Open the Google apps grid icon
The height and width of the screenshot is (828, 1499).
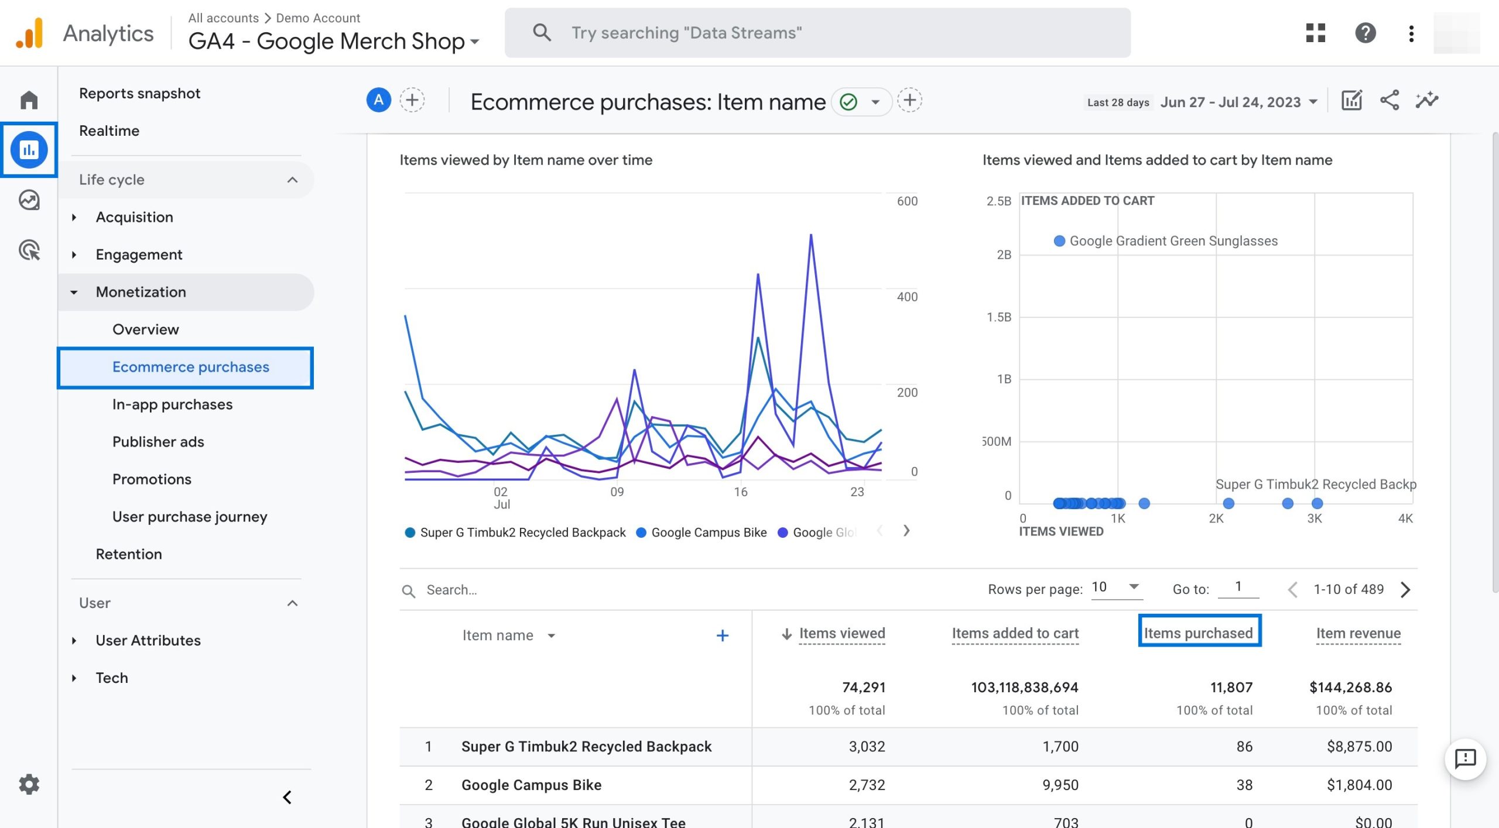tap(1315, 33)
